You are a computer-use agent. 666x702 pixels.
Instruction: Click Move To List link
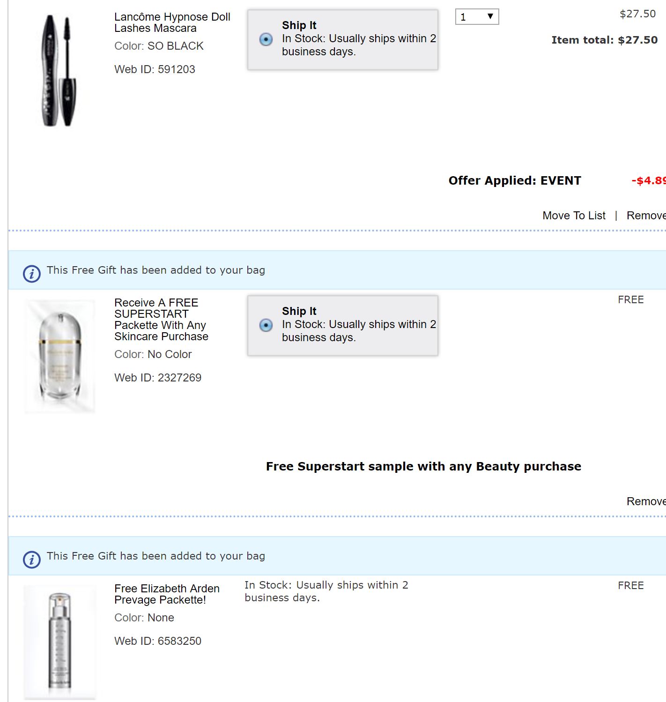574,216
